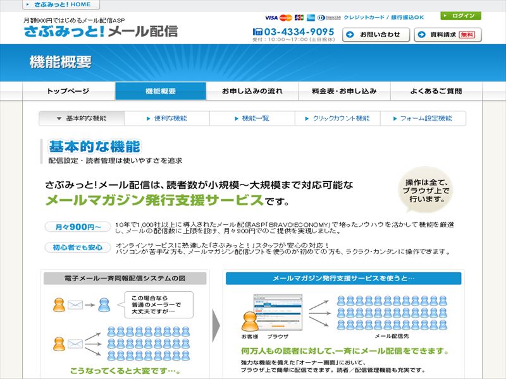Click the orange sender icon in one-to-one diagram
The width and height of the screenshot is (506, 379).
point(59,305)
